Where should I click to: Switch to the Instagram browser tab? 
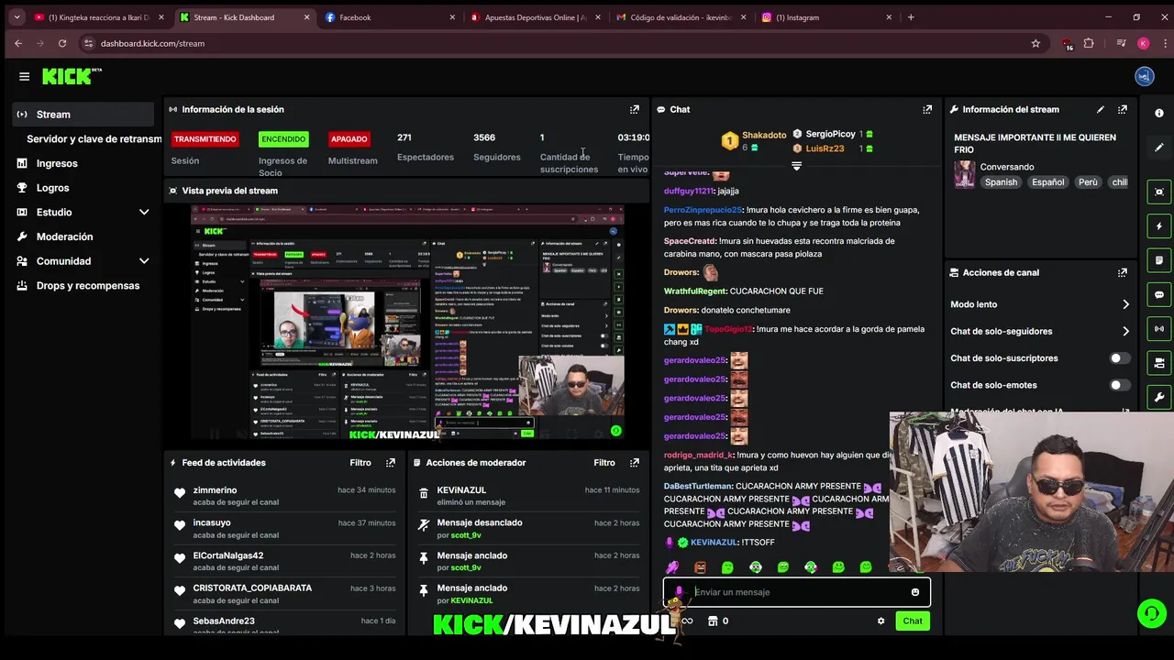pos(825,17)
